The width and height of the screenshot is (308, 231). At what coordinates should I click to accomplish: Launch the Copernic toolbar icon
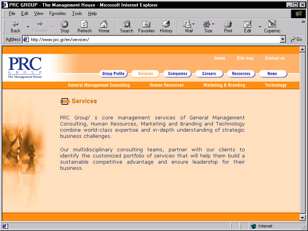tap(272, 24)
